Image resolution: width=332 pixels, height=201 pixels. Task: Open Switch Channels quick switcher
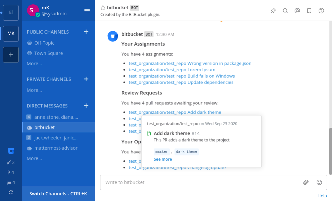coord(58,194)
